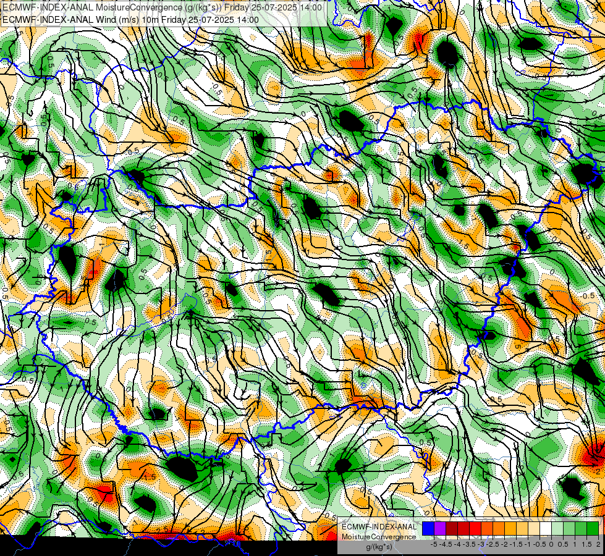This screenshot has height=556, width=605.
Task: Pick the palest green swatch for 0 to 0.5
Action: click(557, 529)
